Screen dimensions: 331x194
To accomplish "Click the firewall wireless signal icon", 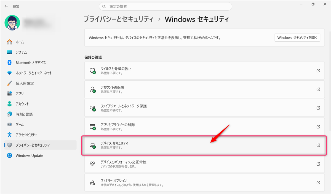I will pos(93,108).
